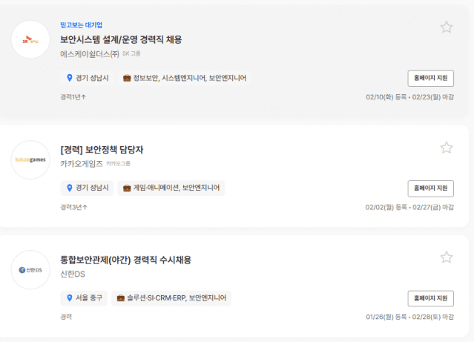Viewport: 474px width, 342px height.
Task: Visit 에스케이쉴더스(주) company name link
Action: [89, 54]
